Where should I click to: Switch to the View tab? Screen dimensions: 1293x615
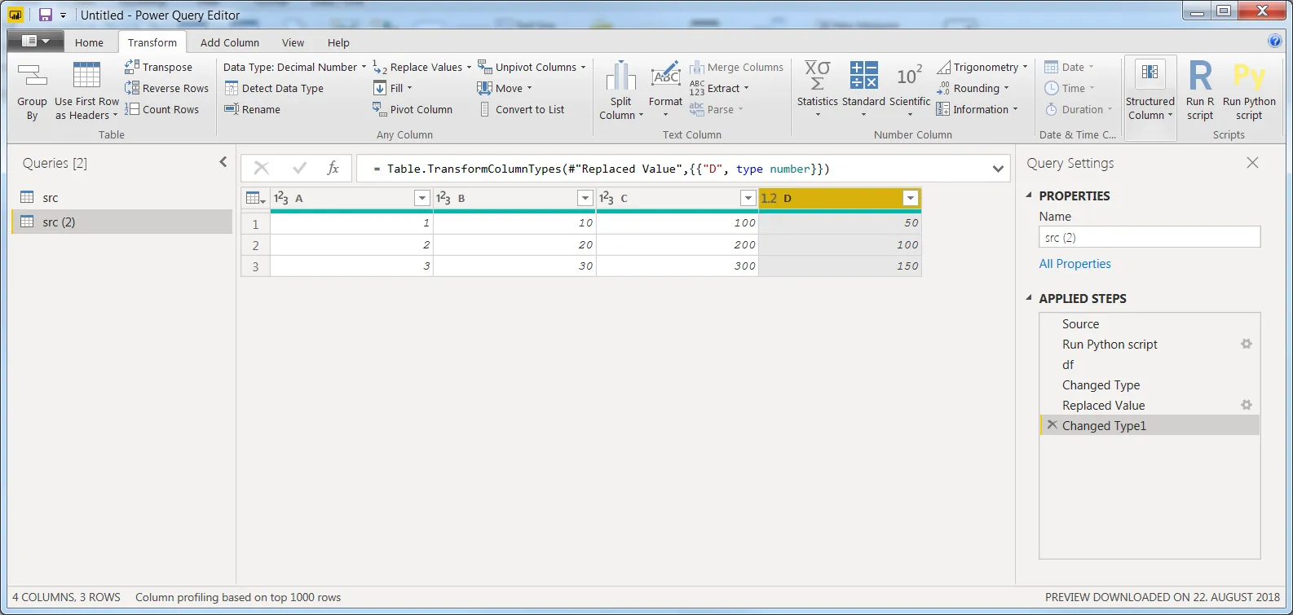point(293,42)
